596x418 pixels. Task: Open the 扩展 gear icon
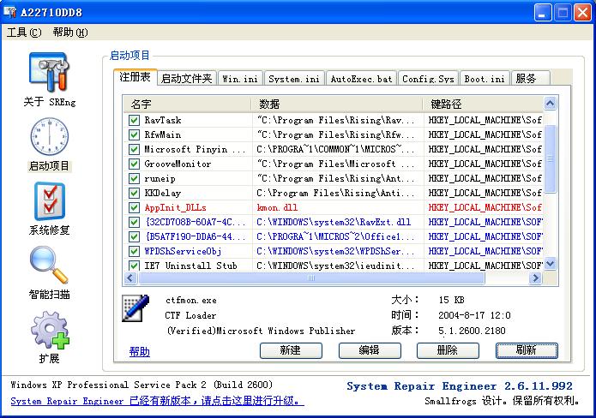tap(50, 330)
